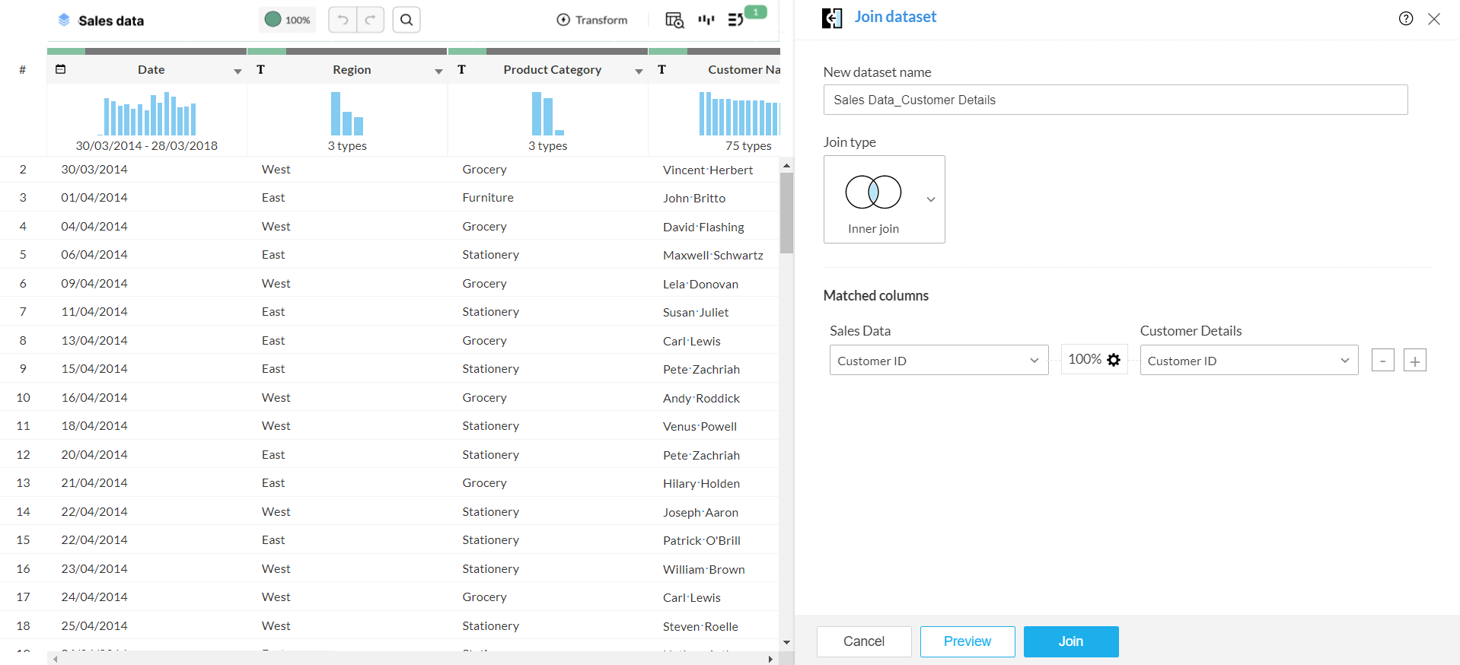Image resolution: width=1460 pixels, height=665 pixels.
Task: Open the Transform menu
Action: click(x=592, y=20)
